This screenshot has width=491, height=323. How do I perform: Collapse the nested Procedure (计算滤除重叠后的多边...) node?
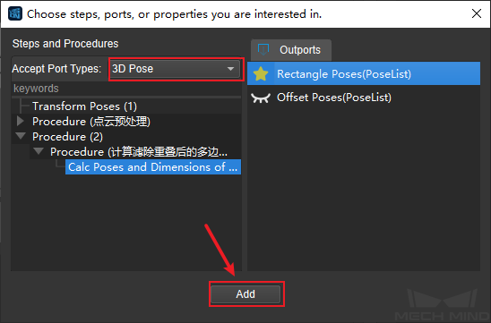39,151
